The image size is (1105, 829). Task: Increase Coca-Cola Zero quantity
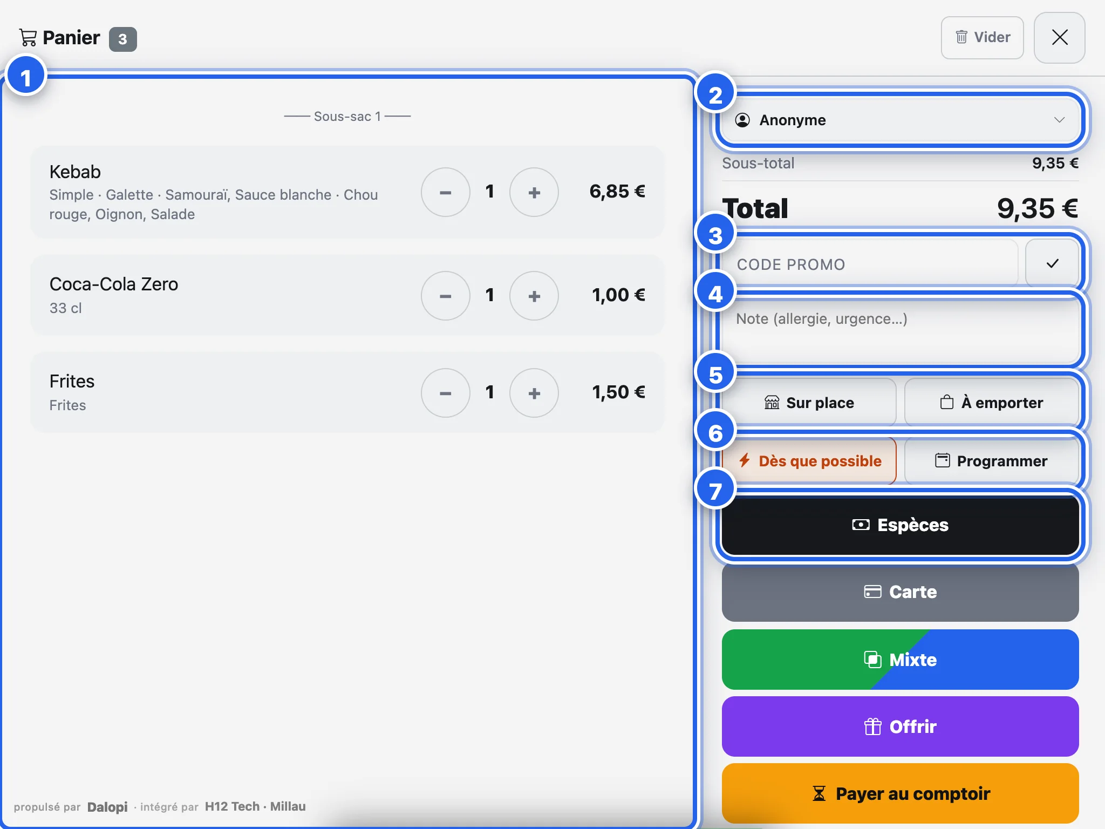tap(534, 296)
